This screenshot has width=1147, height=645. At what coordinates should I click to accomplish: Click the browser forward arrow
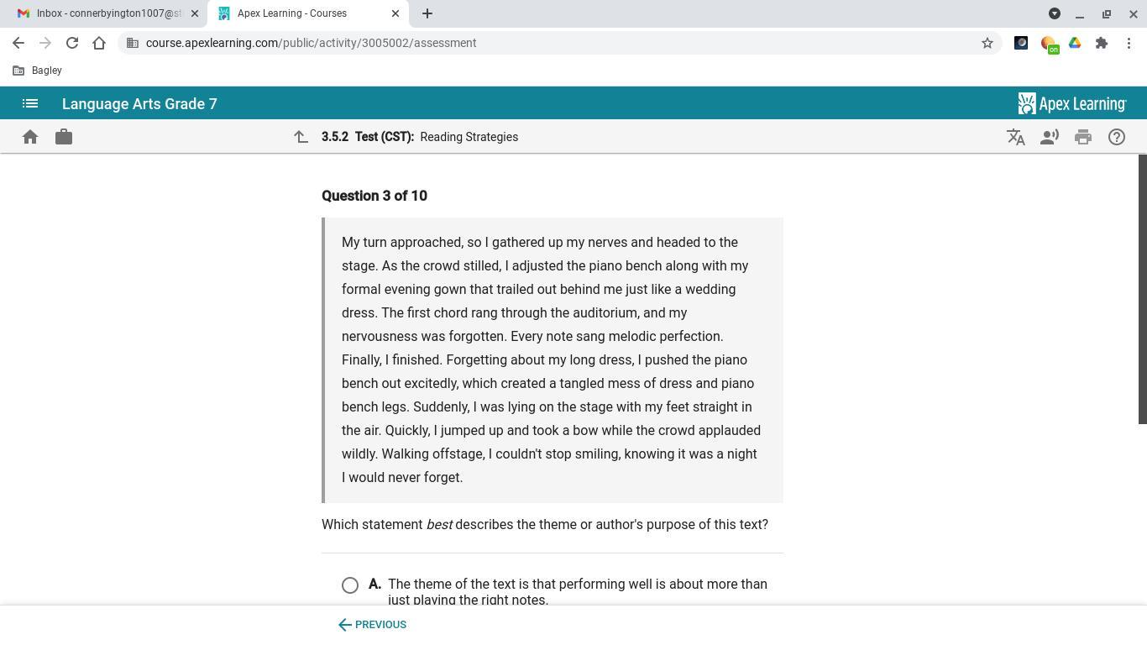click(45, 43)
